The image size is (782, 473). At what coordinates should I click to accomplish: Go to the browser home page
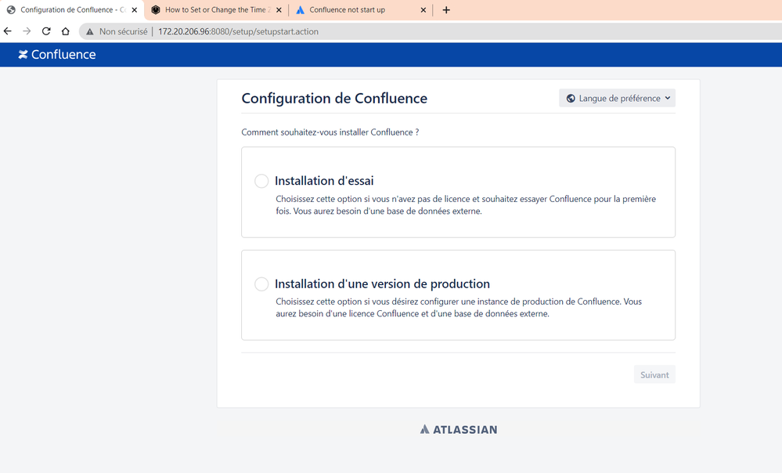(65, 31)
